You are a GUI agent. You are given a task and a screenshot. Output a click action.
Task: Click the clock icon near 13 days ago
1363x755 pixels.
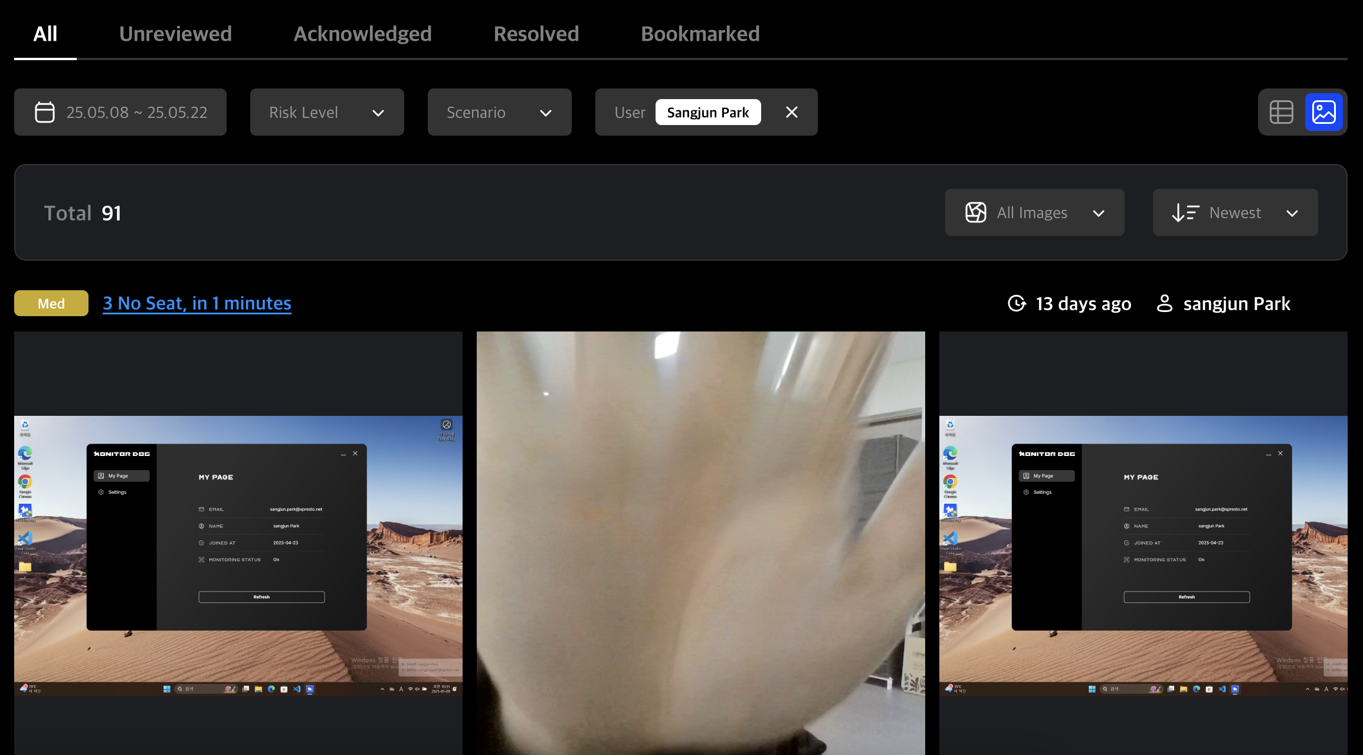(1017, 303)
